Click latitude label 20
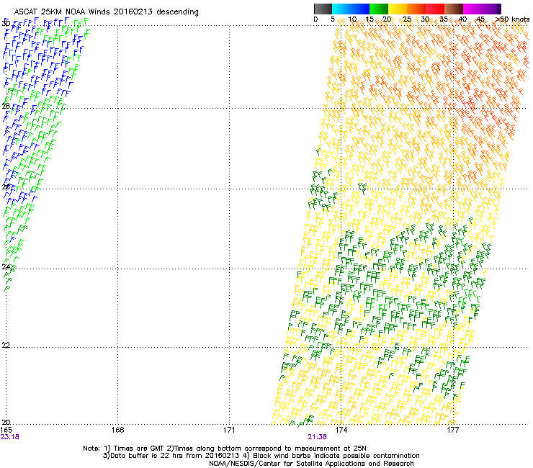Image resolution: width=533 pixels, height=468 pixels. pos(6,422)
